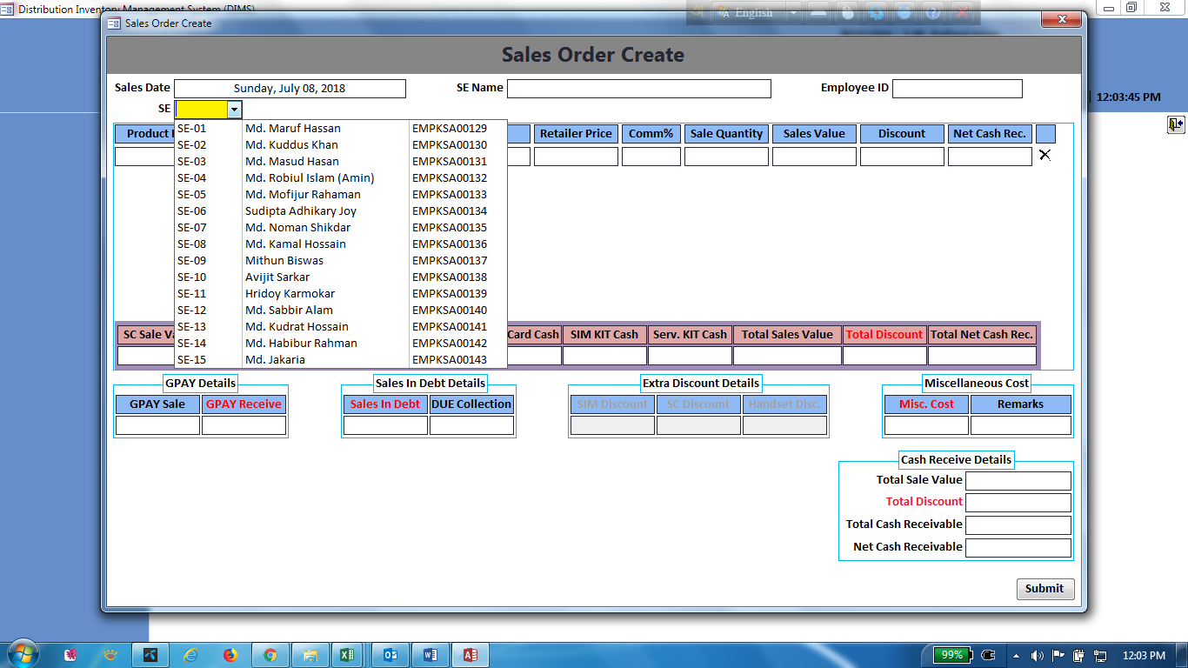Screen dimensions: 1188x668
Task: Click the cell under Sales Value
Action: (x=814, y=157)
